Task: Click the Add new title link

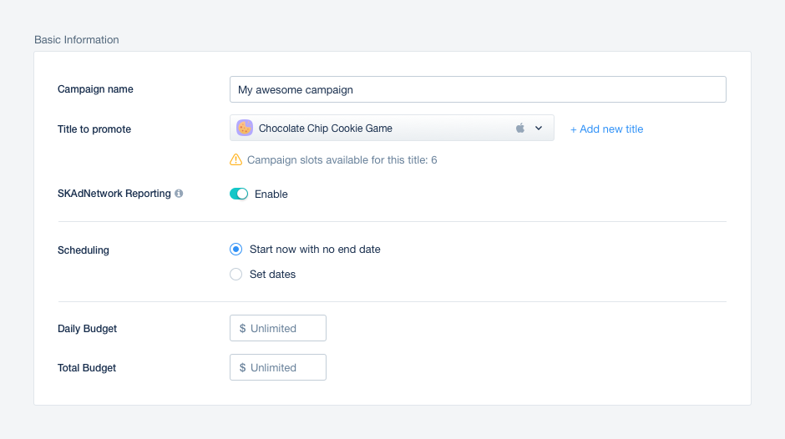Action: click(607, 129)
